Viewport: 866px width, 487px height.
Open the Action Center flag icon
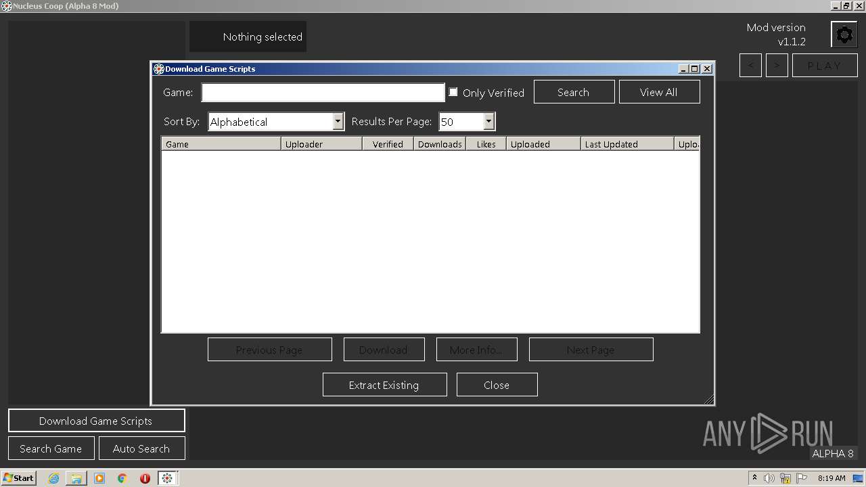click(x=802, y=478)
